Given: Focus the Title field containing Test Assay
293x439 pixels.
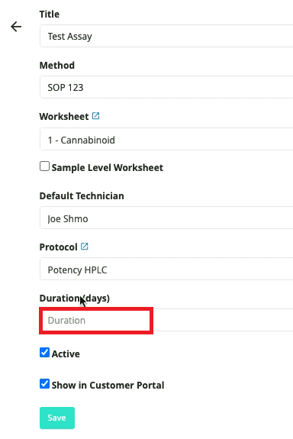Looking at the screenshot, I should (x=166, y=36).
